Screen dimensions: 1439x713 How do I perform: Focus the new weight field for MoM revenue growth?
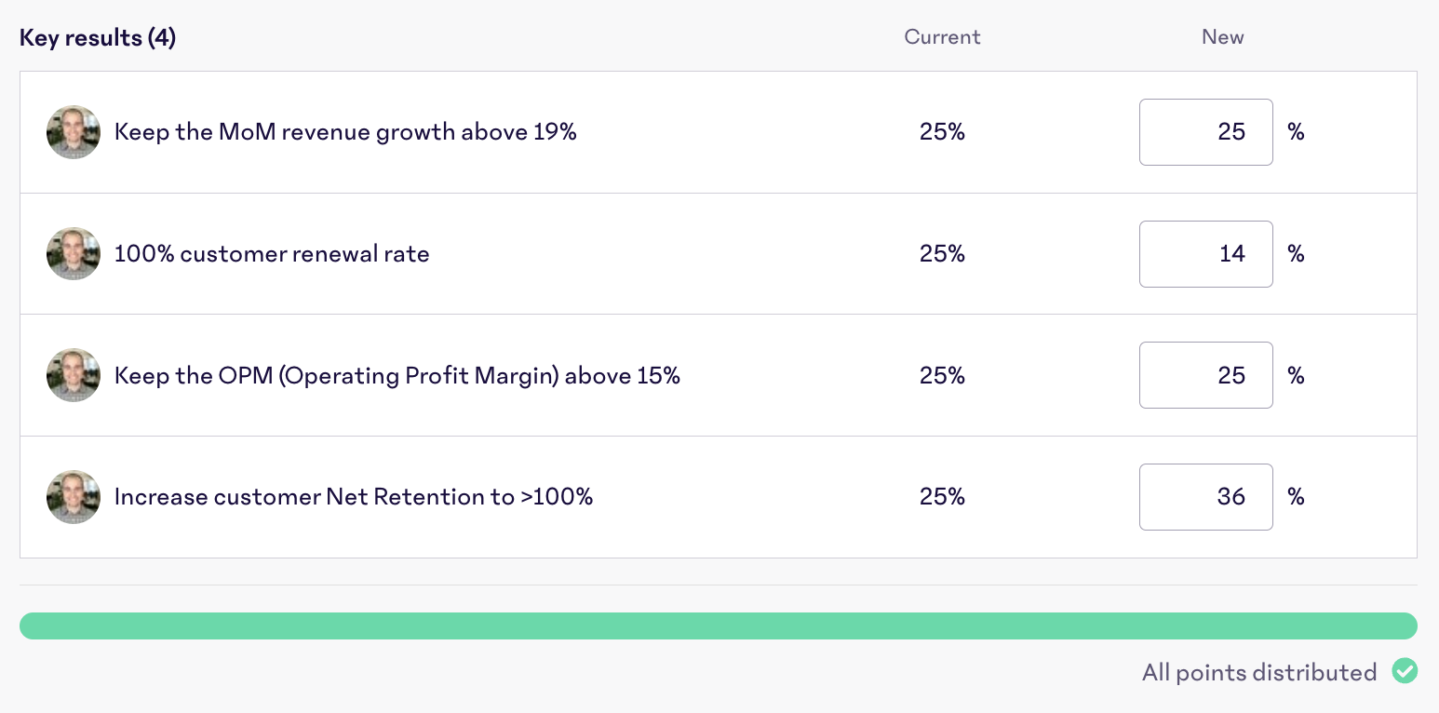(x=1205, y=132)
